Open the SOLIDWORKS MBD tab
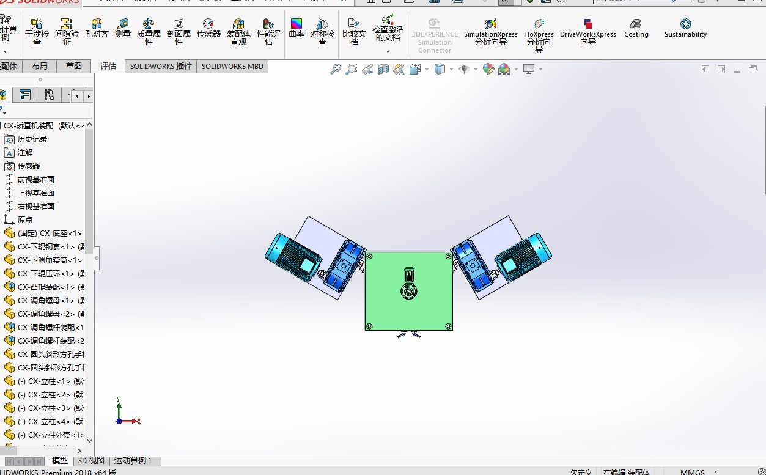Screen dimensions: 766x475 (x=232, y=66)
